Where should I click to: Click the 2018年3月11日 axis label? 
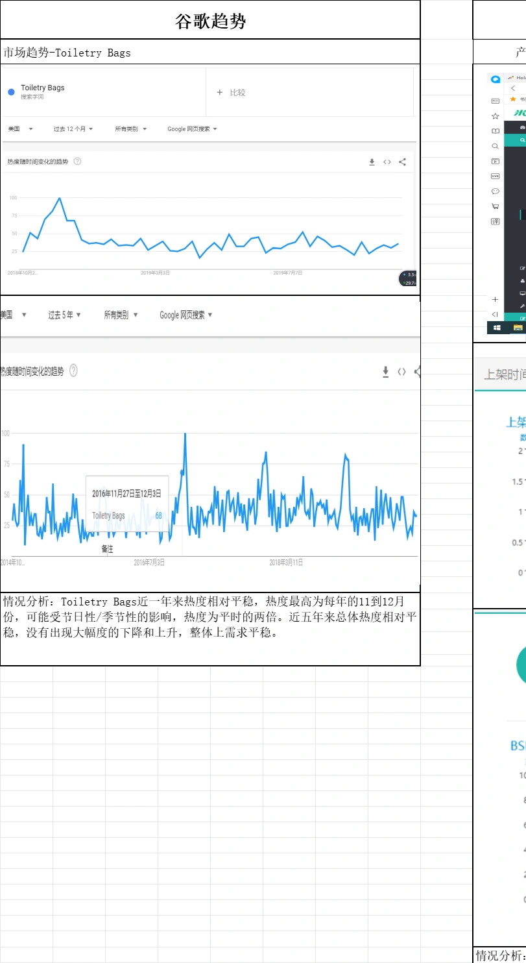click(286, 562)
